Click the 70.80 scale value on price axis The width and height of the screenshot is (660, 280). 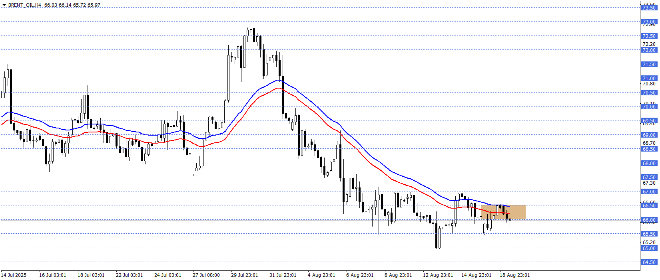[649, 84]
